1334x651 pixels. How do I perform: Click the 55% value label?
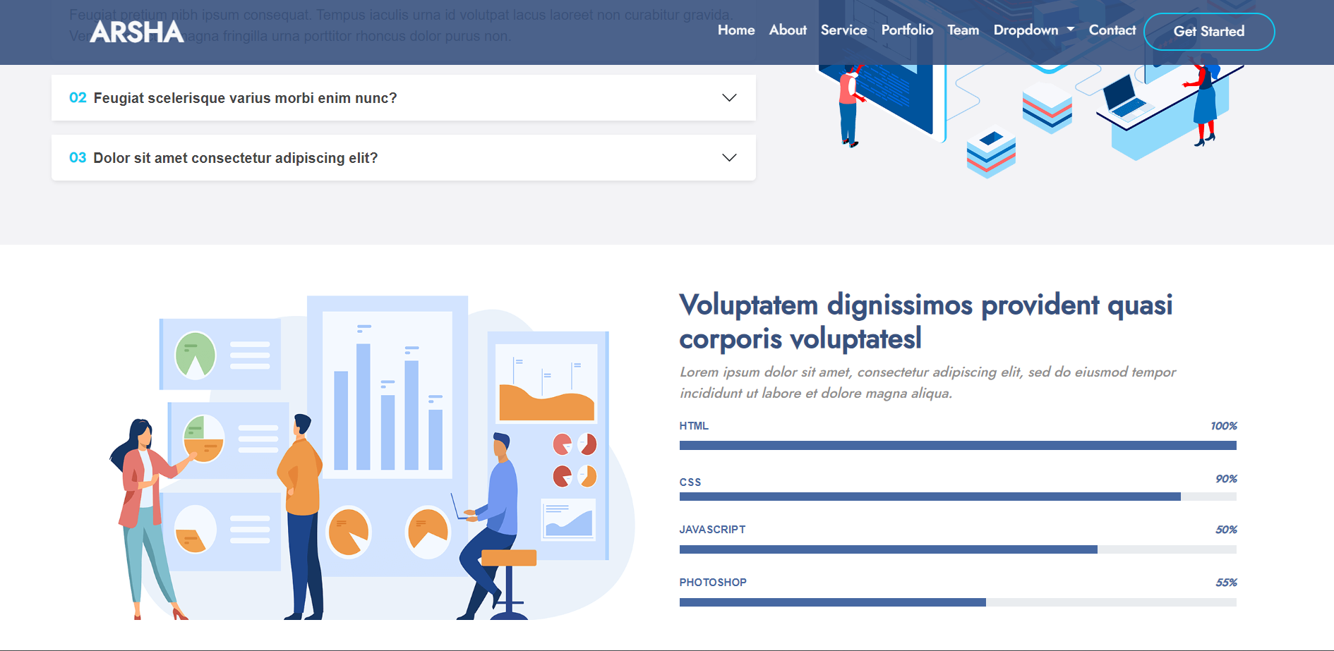pos(1226,583)
